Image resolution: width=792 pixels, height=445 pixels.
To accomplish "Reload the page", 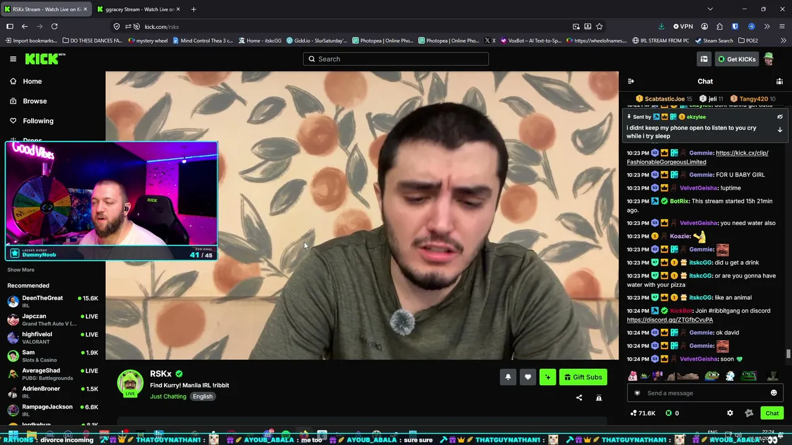I will pos(54,27).
